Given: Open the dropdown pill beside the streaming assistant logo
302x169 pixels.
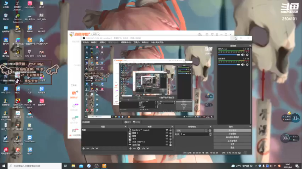Looking at the screenshot, I should pyautogui.click(x=96, y=34).
